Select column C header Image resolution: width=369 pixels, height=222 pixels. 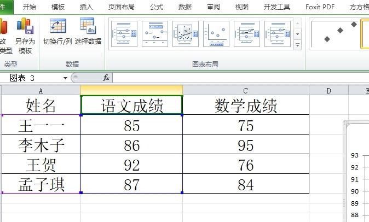pyautogui.click(x=246, y=91)
